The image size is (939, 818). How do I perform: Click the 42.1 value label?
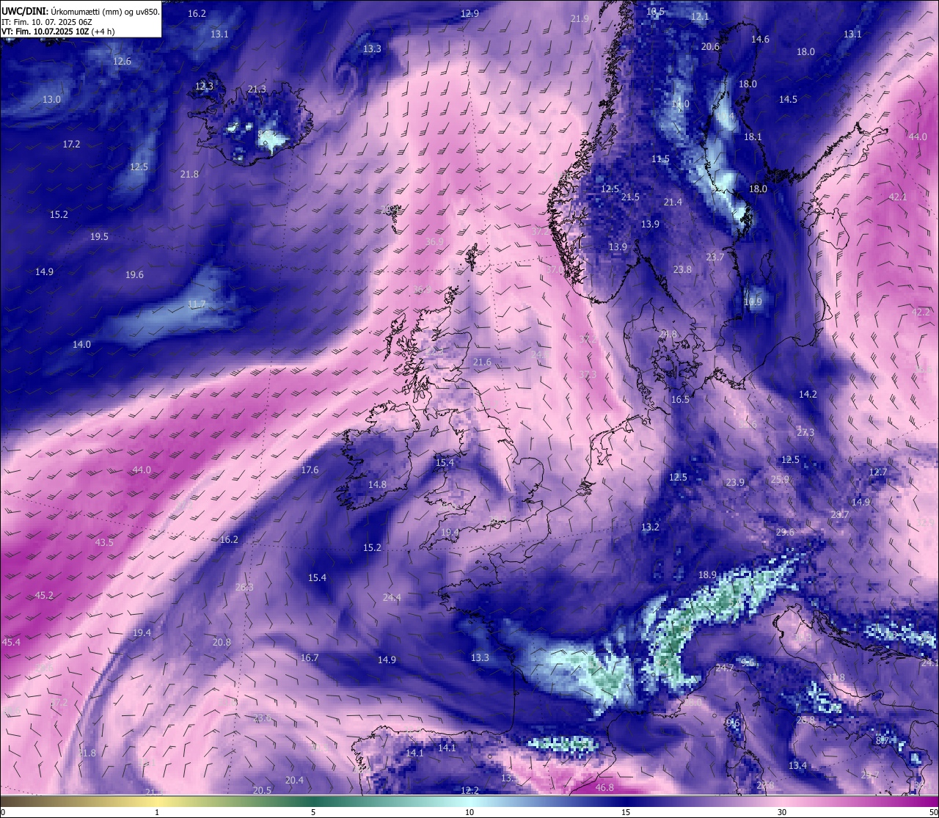(x=898, y=197)
